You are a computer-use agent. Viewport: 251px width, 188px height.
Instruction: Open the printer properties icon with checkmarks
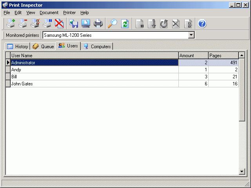pyautogui.click(x=35, y=23)
